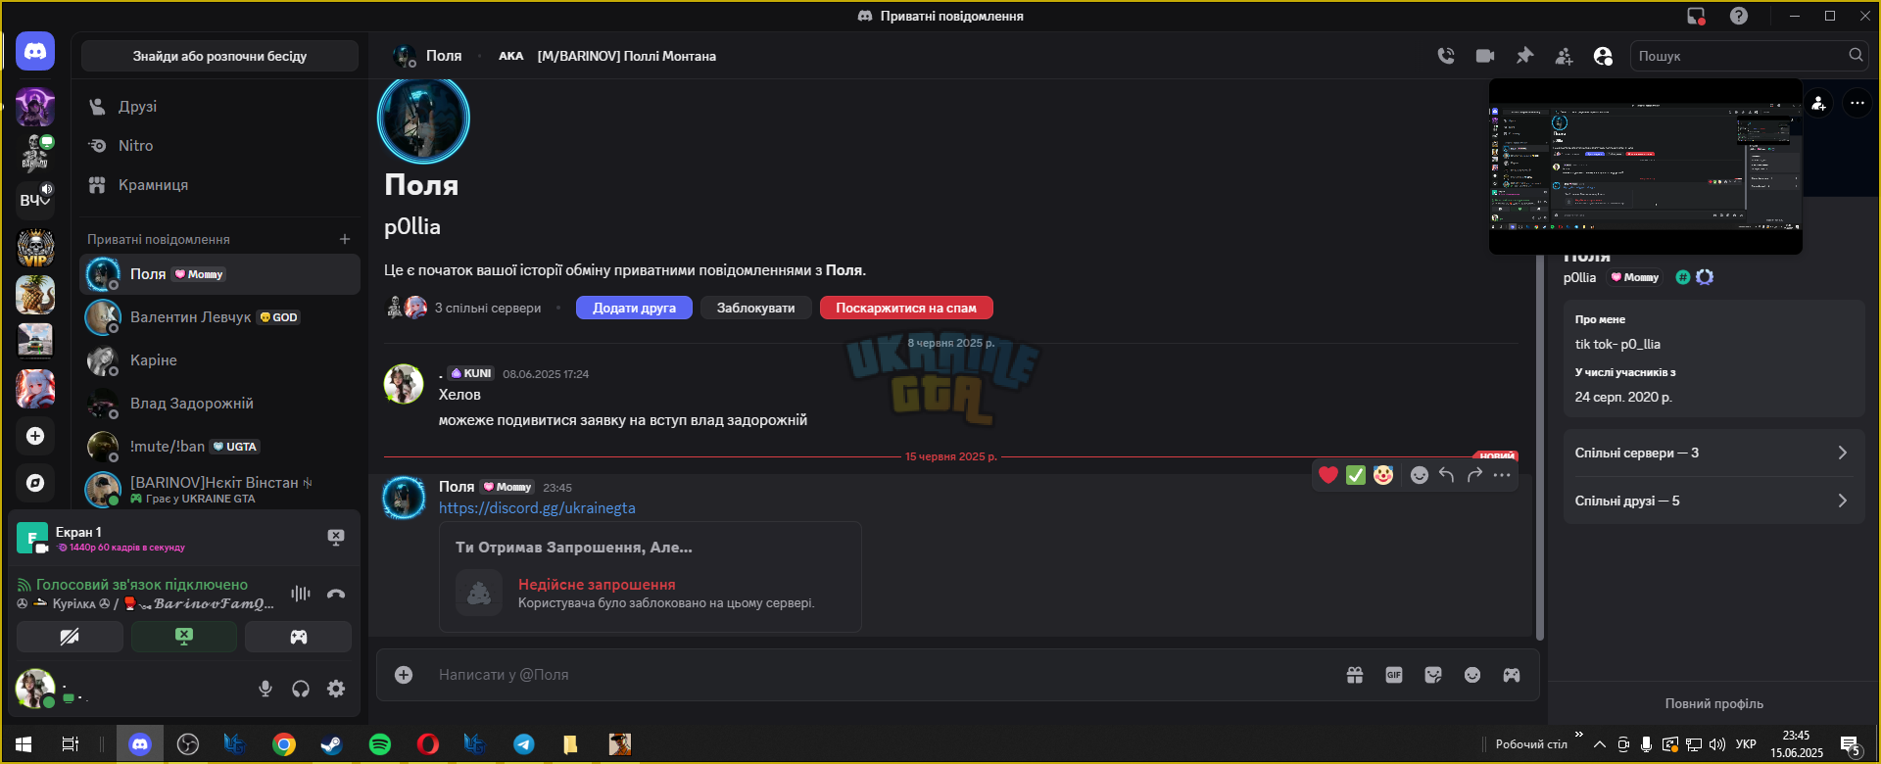1881x764 pixels.
Task: React with the green check mark emoji
Action: click(x=1356, y=475)
